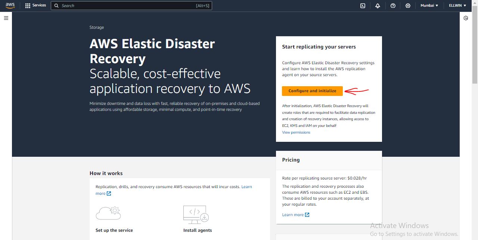The height and width of the screenshot is (240, 478).
Task: Click the Set up the service cloud icon
Action: 108,213
